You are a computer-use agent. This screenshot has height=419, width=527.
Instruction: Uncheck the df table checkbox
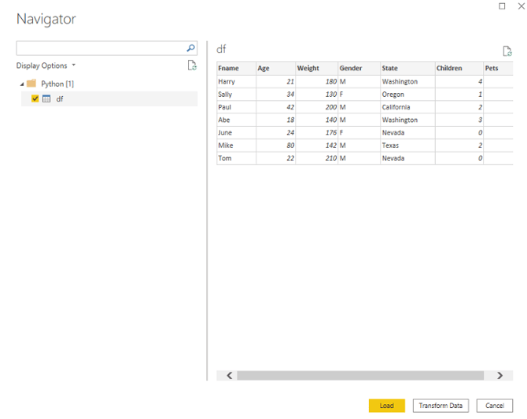tap(35, 98)
